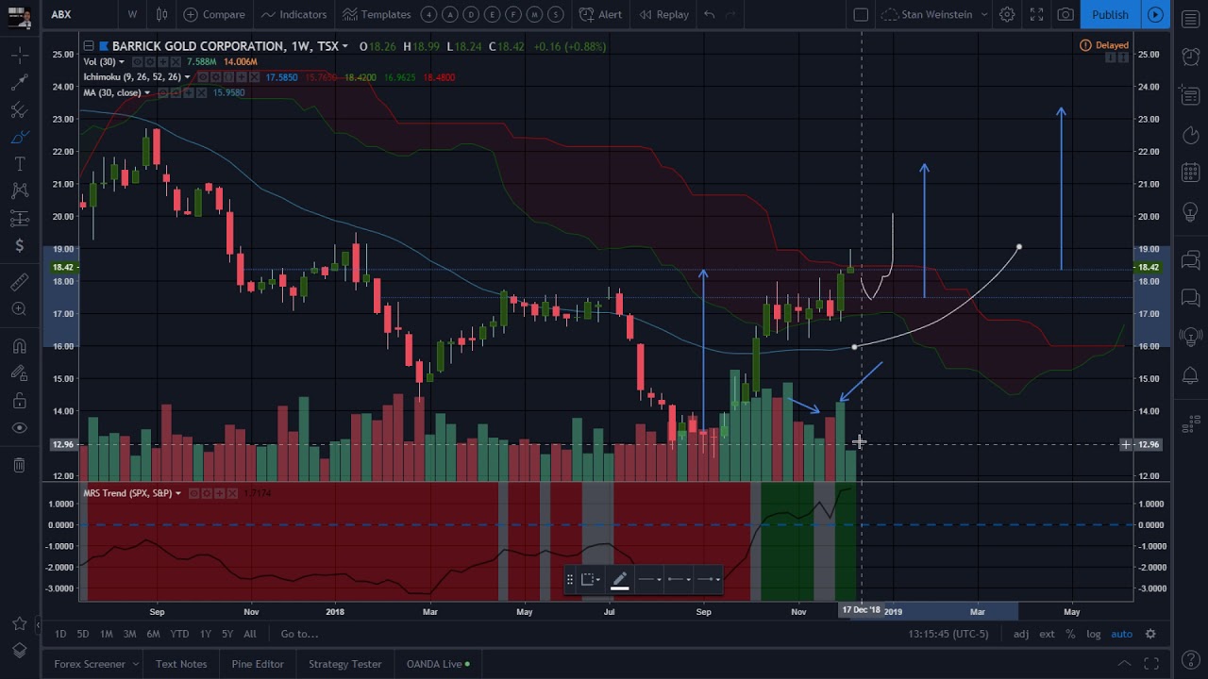This screenshot has height=679, width=1208.
Task: Toggle percent scale
Action: tap(1070, 634)
